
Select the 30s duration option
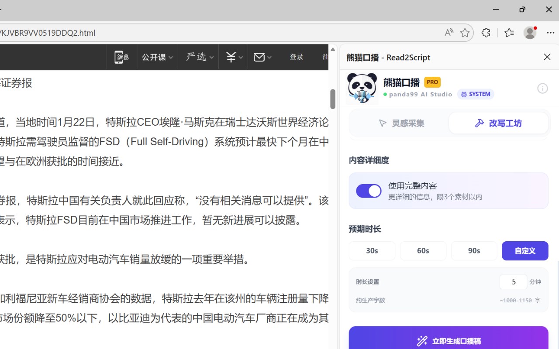point(372,251)
